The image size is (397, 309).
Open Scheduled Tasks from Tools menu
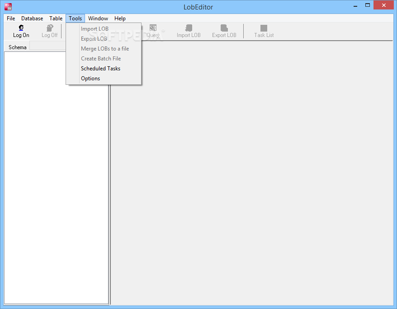pos(104,69)
